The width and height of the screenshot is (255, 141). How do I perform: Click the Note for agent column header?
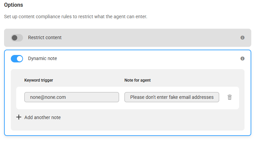point(137,80)
